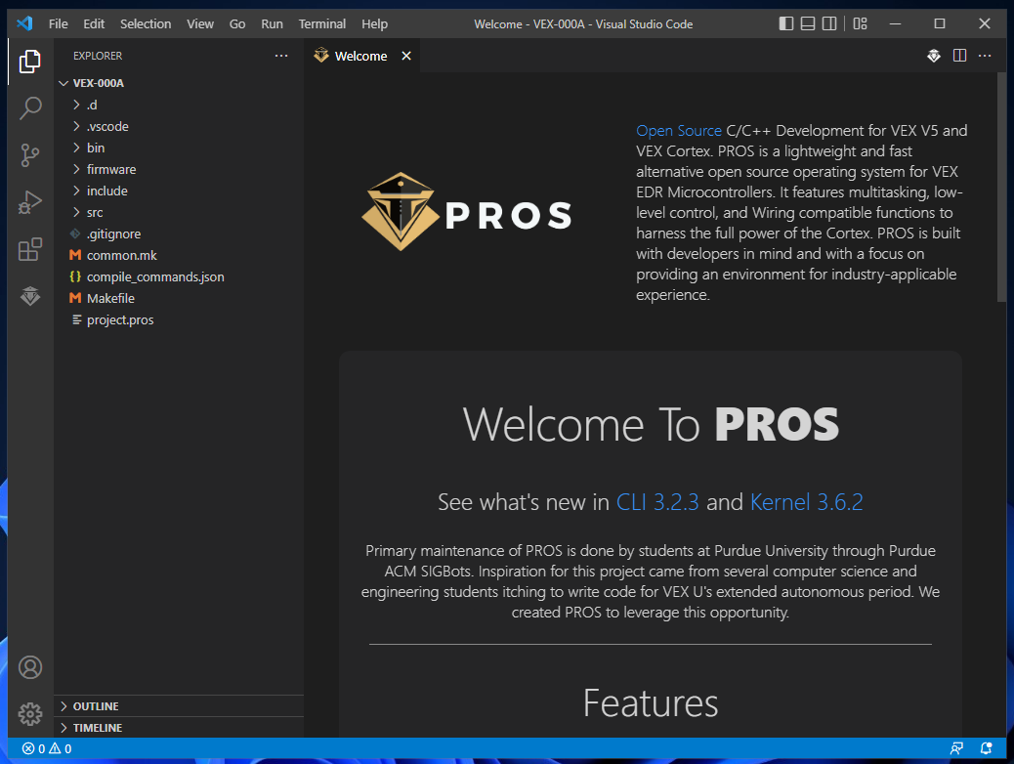Screen dimensions: 1014x764
Task: Open the Edit menu
Action: coord(94,23)
